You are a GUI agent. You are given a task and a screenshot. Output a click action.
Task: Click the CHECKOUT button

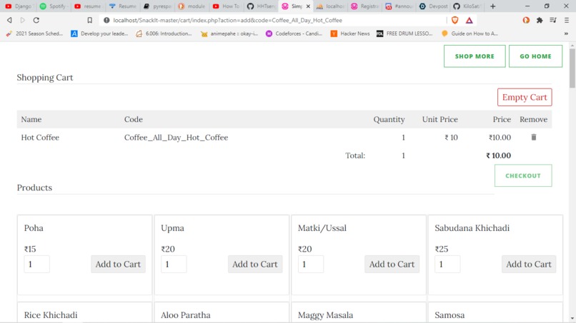pos(522,175)
